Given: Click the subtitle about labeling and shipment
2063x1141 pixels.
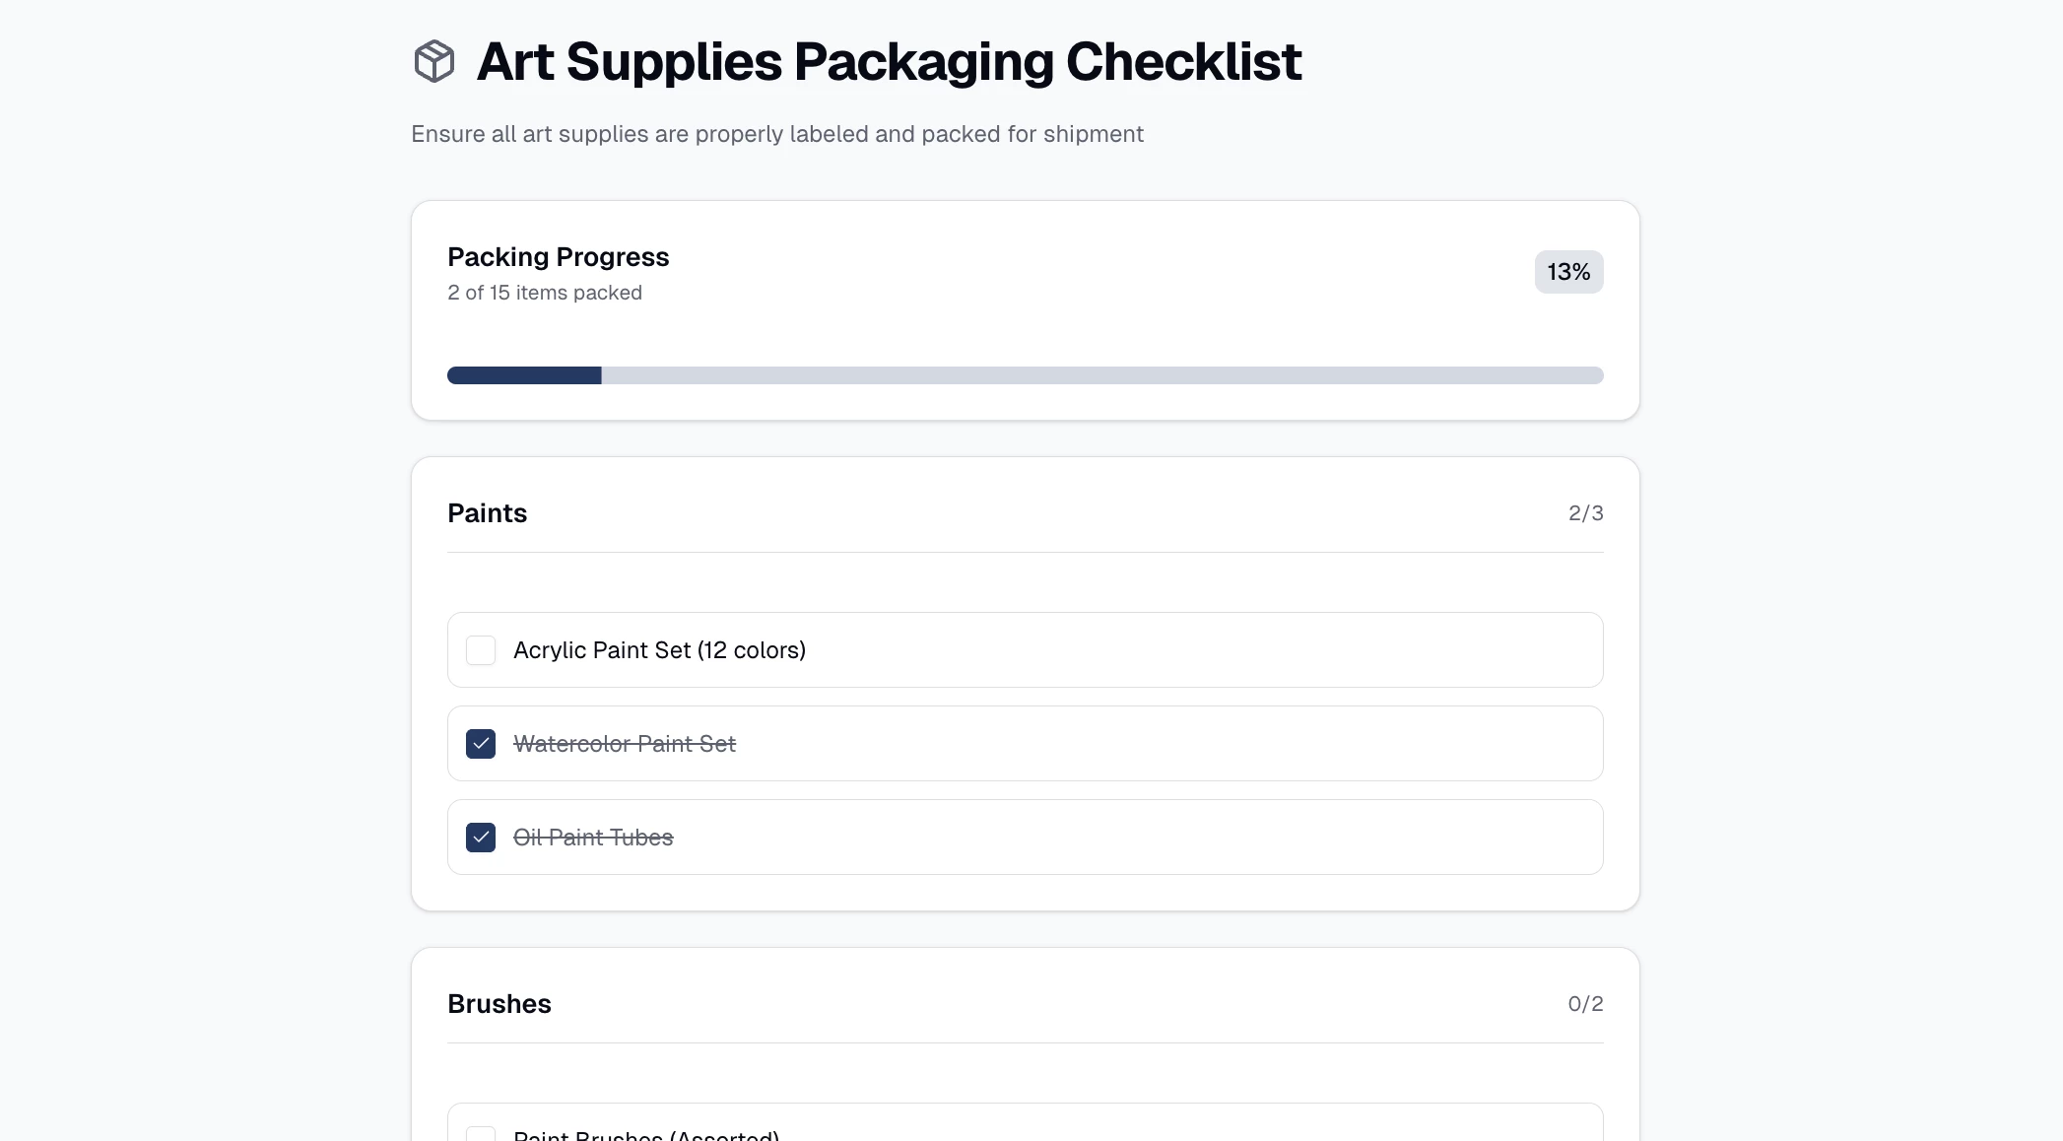Looking at the screenshot, I should coord(776,134).
